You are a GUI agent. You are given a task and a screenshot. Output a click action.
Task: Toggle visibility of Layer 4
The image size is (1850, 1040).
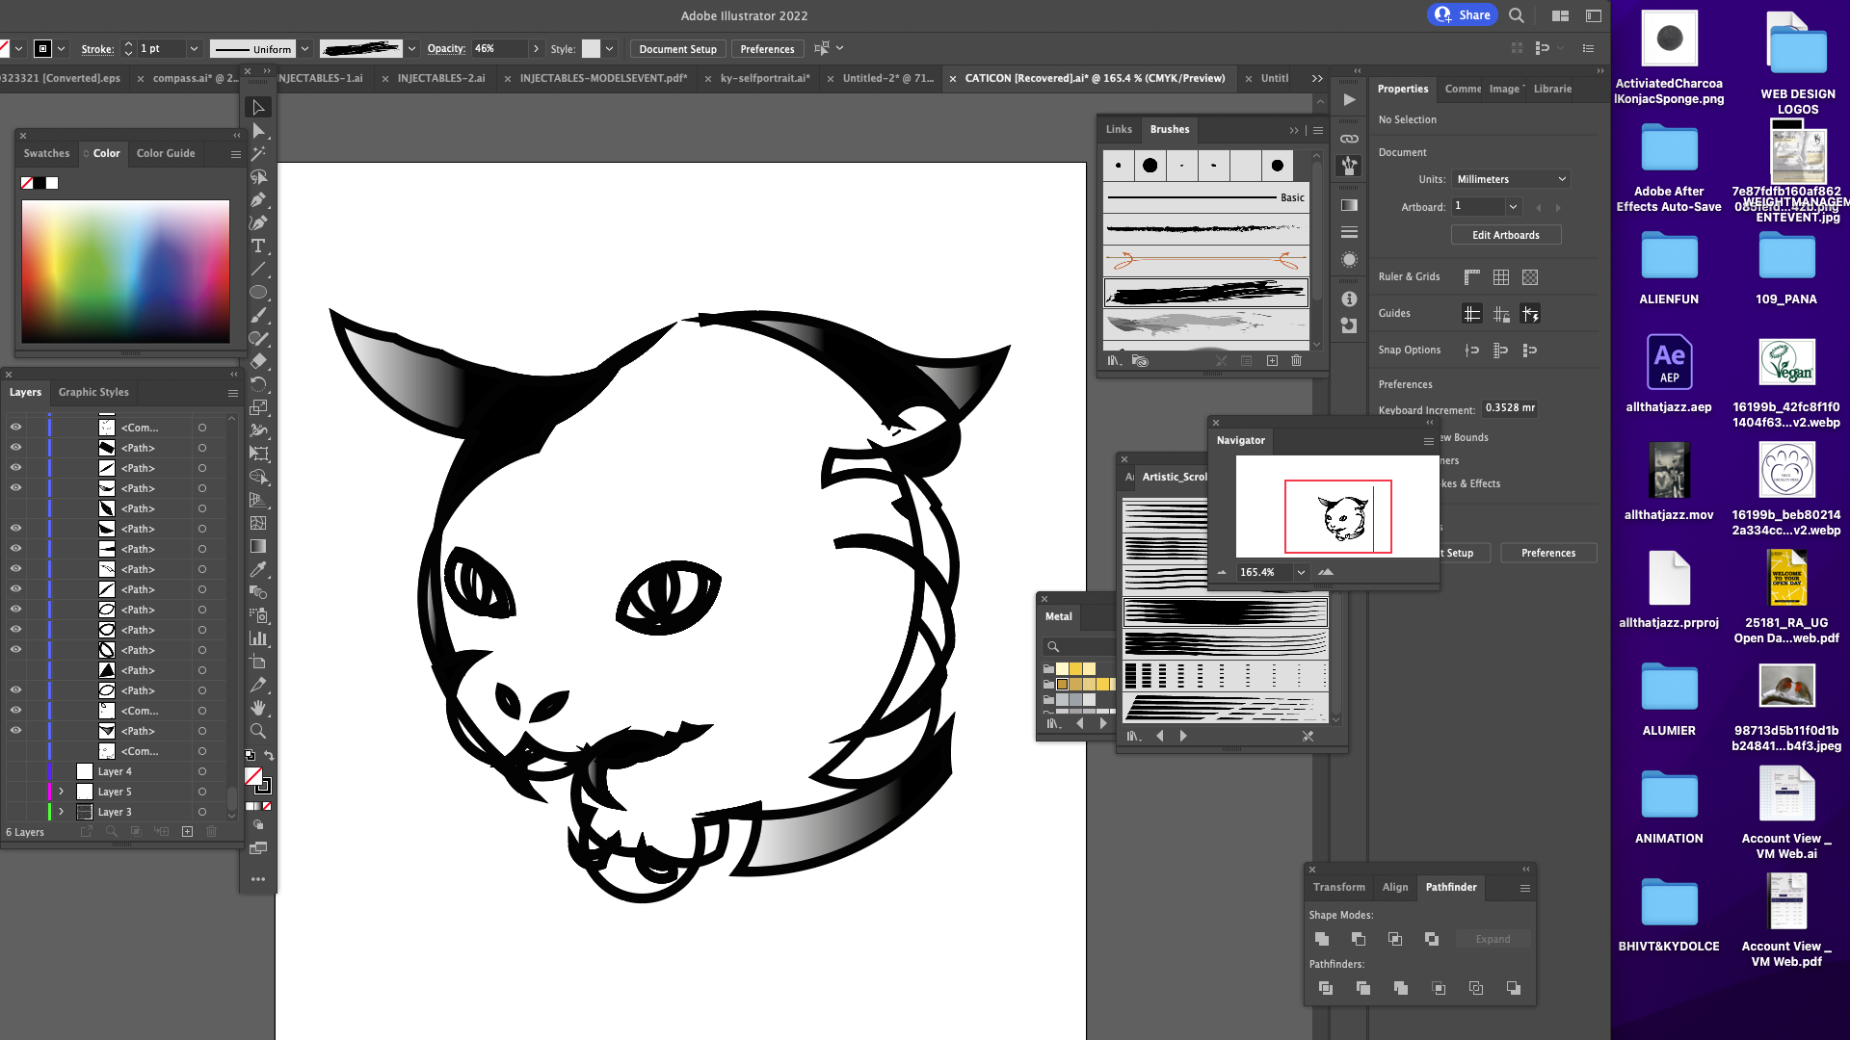tap(15, 771)
